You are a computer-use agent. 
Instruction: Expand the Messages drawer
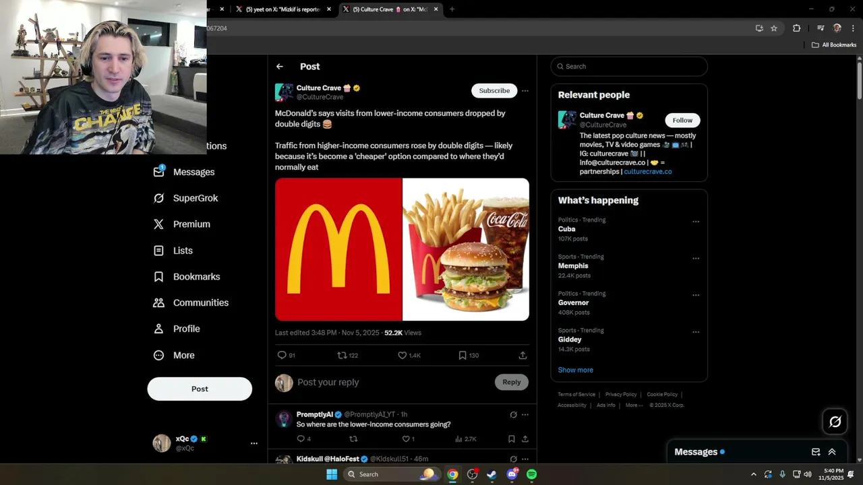(x=832, y=452)
